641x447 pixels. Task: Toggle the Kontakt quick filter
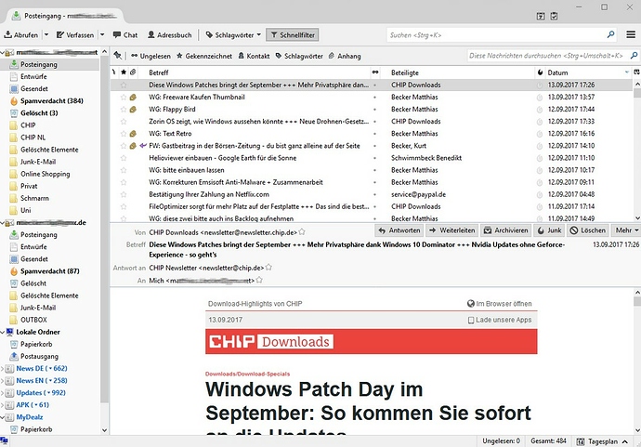point(254,56)
